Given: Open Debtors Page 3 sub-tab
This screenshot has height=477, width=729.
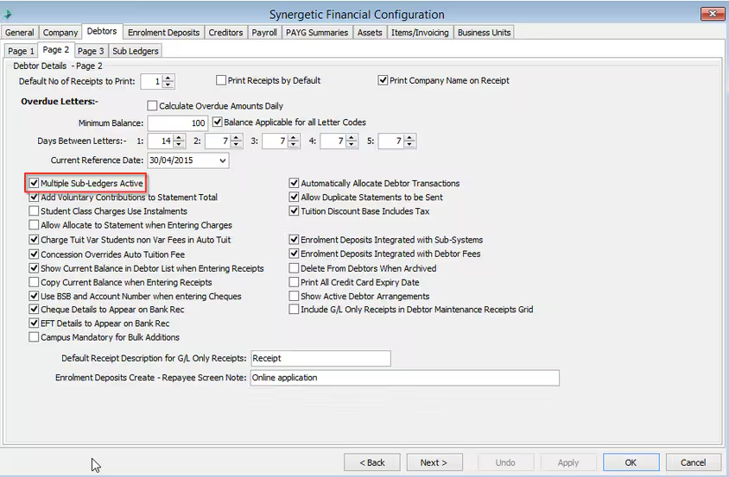Looking at the screenshot, I should 91,51.
